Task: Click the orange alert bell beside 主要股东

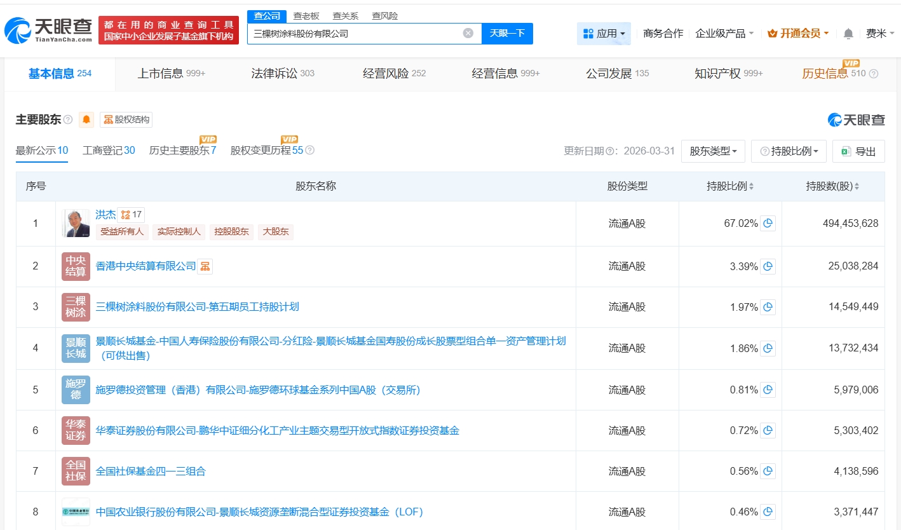Action: [x=86, y=119]
